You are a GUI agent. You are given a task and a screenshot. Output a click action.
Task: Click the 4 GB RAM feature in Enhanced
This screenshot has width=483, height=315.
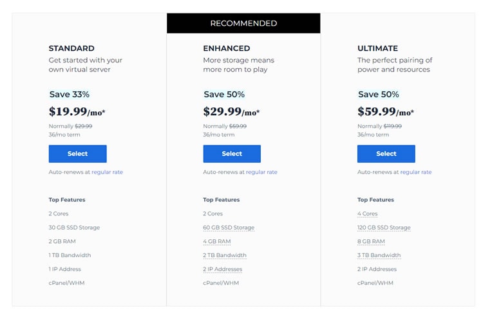[x=217, y=242]
